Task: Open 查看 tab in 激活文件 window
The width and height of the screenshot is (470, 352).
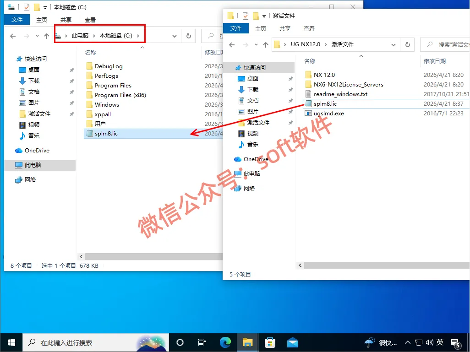Action: [x=309, y=28]
